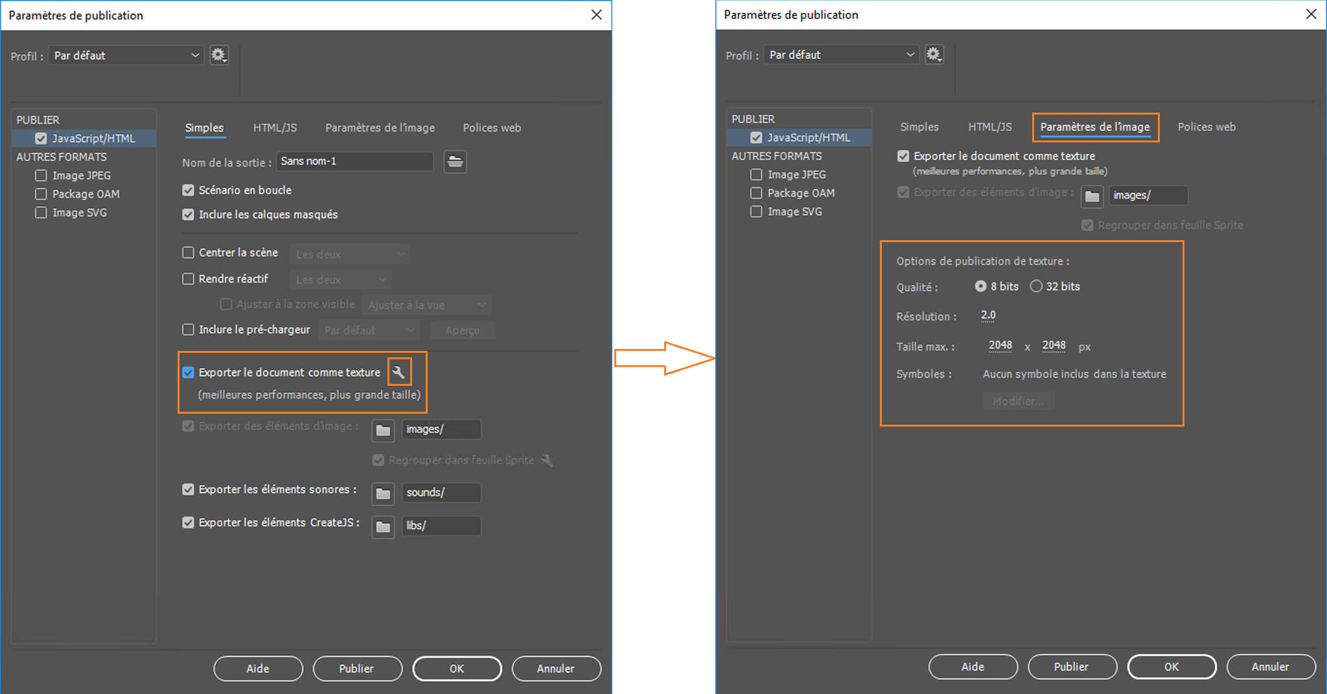Viewport: 1327px width, 694px height.
Task: Enable Package OAM format in right dialog
Action: click(756, 193)
